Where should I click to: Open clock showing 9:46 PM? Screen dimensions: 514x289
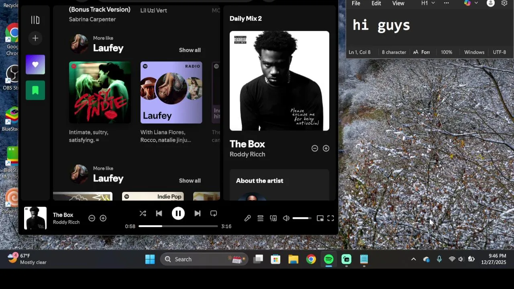click(494, 259)
